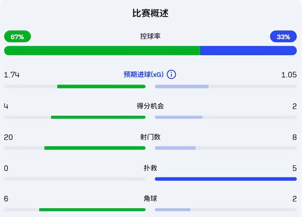The height and width of the screenshot is (217, 302).
Task: Click the possession progress bar
Action: point(150,50)
